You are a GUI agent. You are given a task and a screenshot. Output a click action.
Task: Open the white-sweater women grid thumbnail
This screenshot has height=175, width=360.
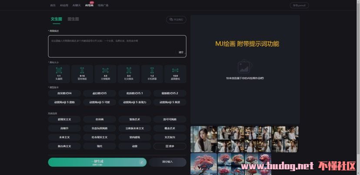click(x=285, y=139)
